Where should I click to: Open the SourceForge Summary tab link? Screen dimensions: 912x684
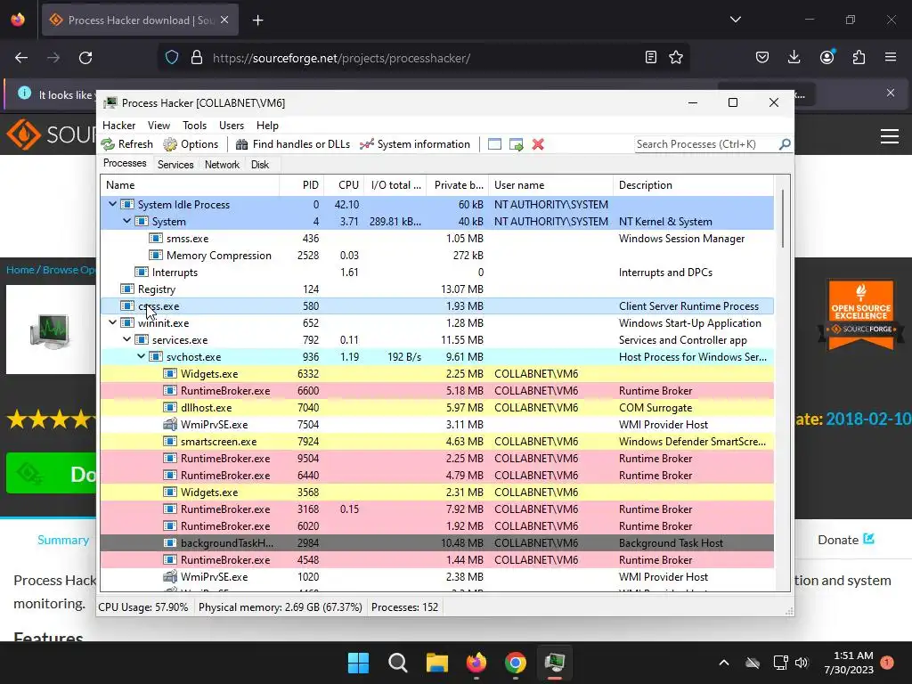point(63,540)
